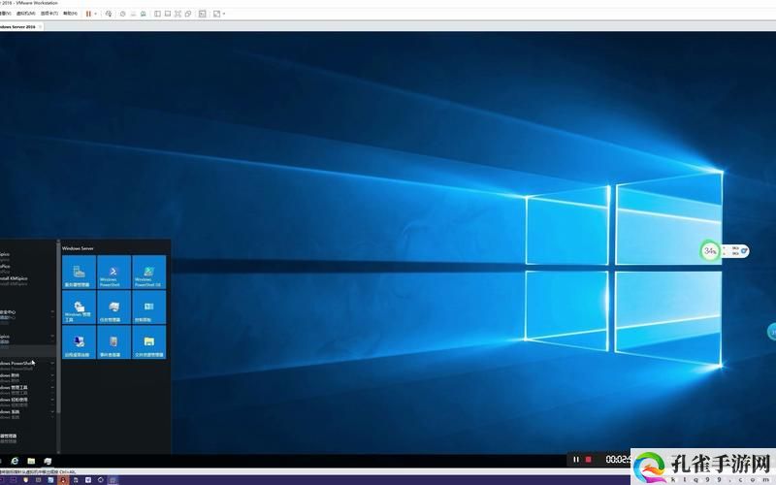Viewport: 776px width, 485px height.
Task: Open Install KMSpico in app list
Action: click(x=14, y=278)
